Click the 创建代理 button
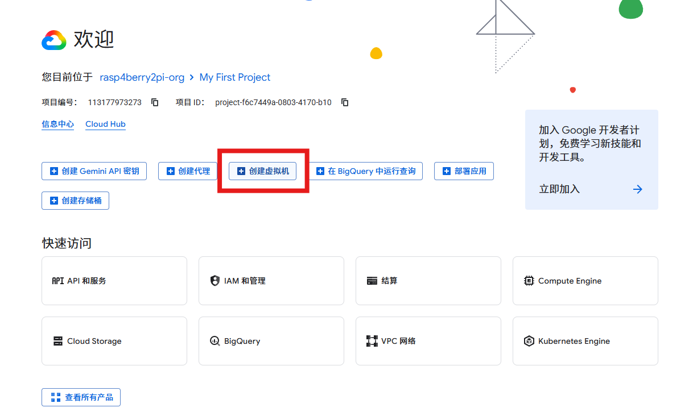Screen dimensions: 697x420 (x=188, y=171)
